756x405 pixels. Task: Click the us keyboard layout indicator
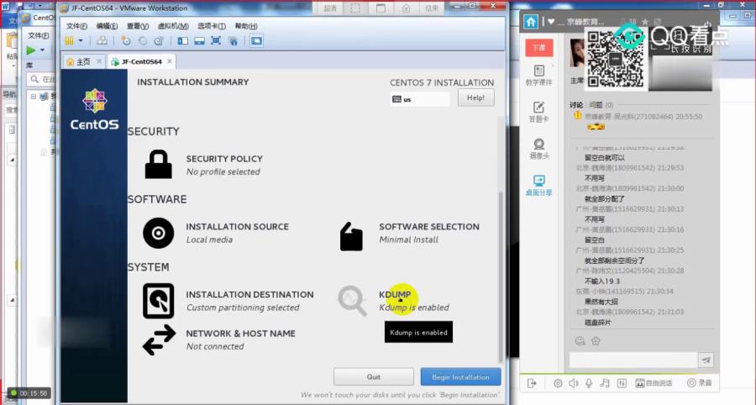(x=420, y=99)
